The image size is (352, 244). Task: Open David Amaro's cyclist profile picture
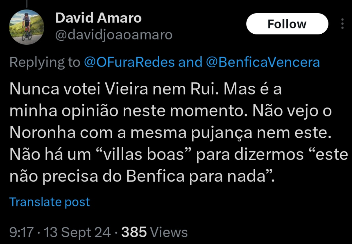27,27
